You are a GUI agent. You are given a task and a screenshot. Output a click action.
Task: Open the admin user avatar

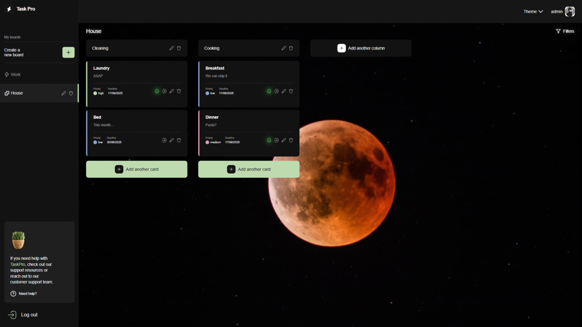pos(570,11)
